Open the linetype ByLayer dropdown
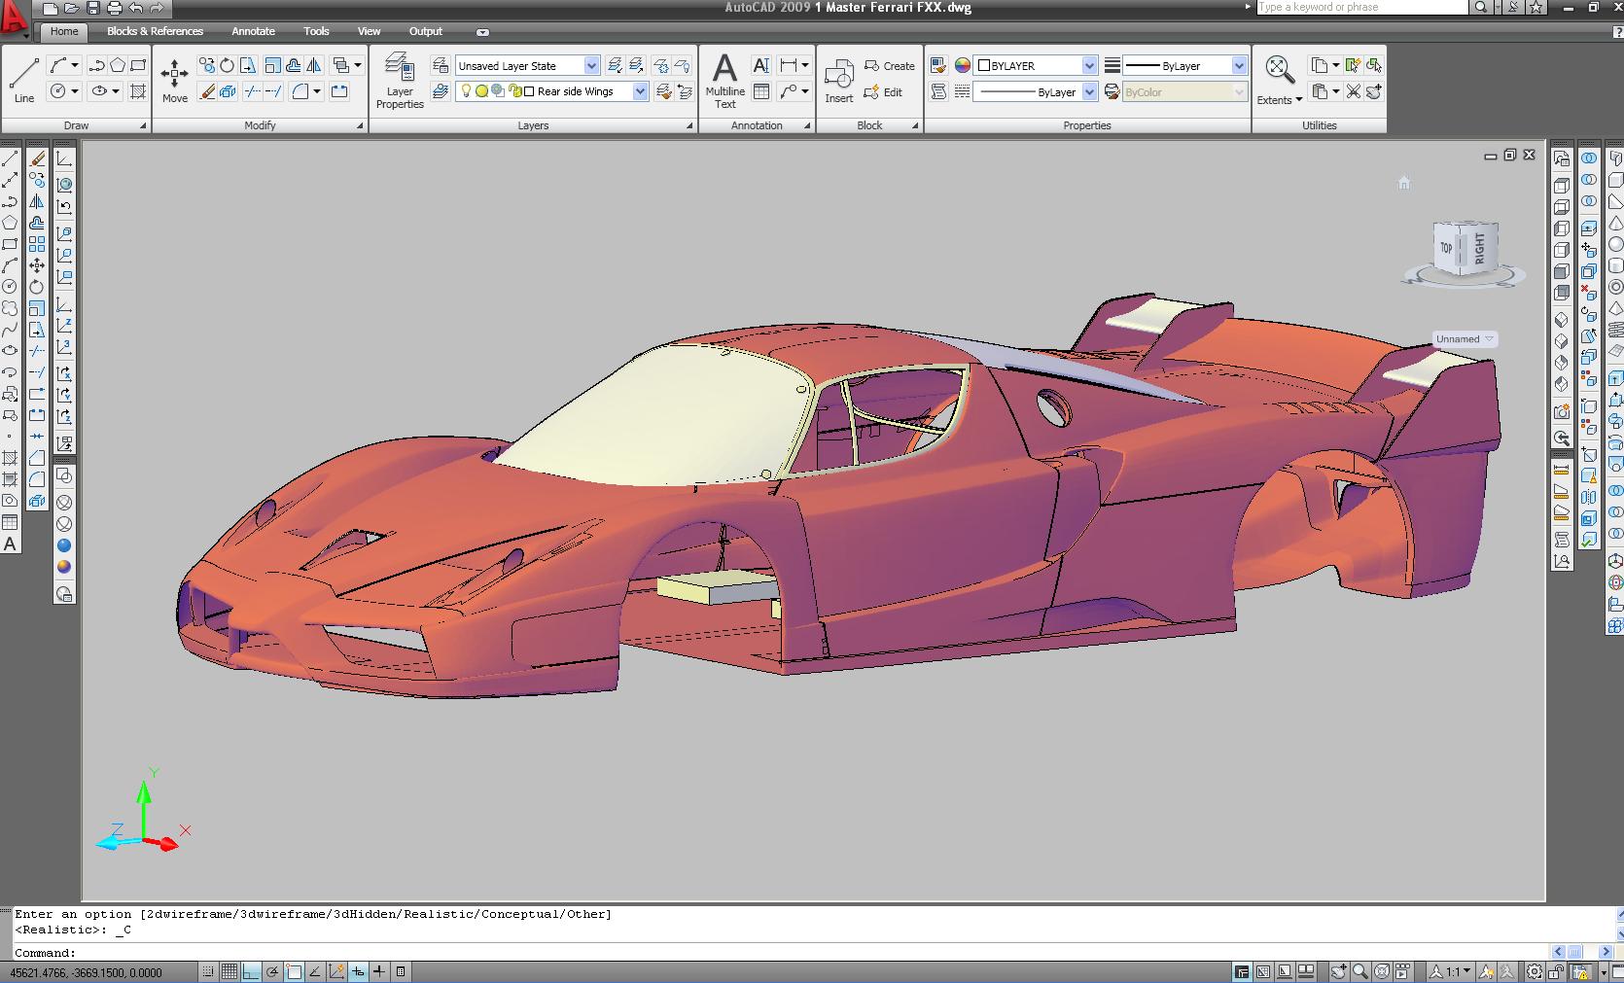Screen dimensions: 1624x983 tap(1089, 91)
